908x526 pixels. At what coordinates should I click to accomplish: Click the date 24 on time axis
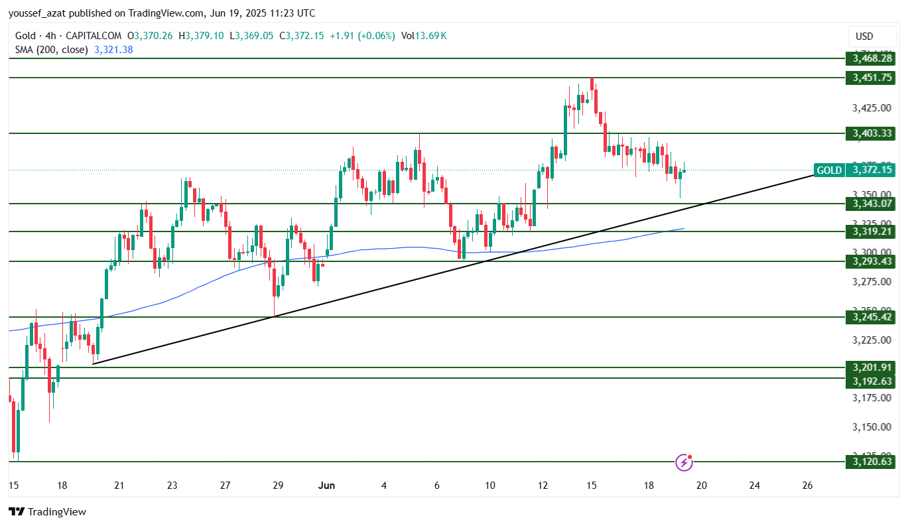[x=754, y=486]
